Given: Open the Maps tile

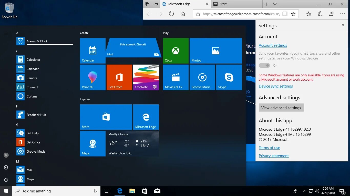Looking at the screenshot, I should 93,144.
